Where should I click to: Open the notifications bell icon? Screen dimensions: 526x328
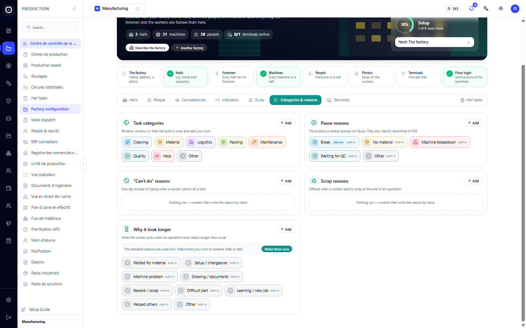coord(471,9)
